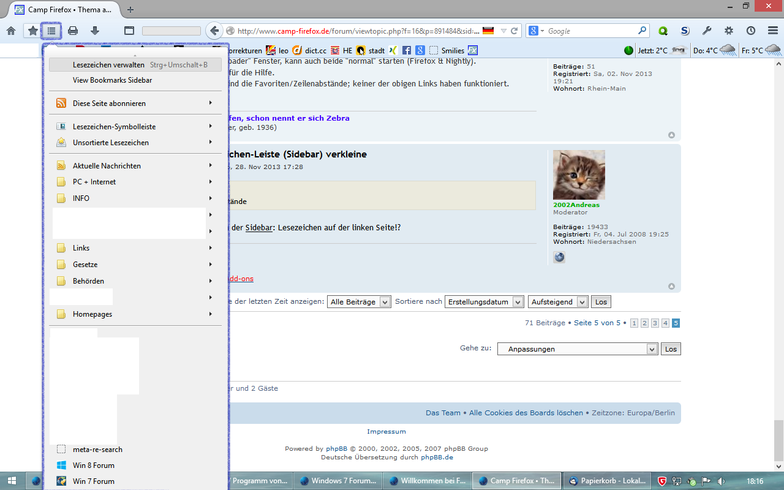This screenshot has height=490, width=784.
Task: Close the bookmarks menu list button
Action: (x=51, y=31)
